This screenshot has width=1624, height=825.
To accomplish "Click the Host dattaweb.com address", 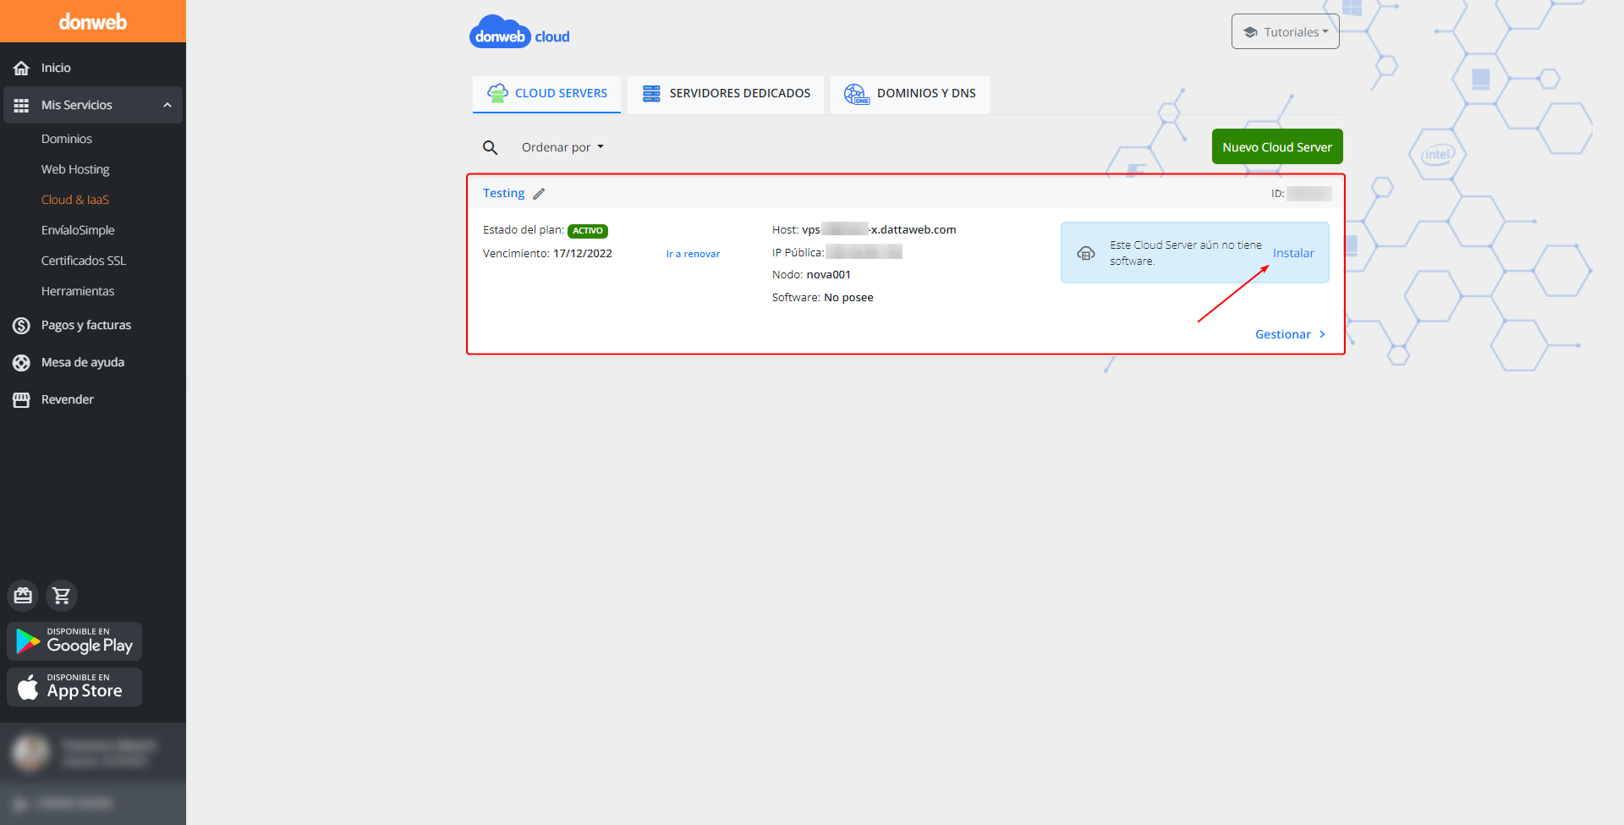I will coord(879,229).
